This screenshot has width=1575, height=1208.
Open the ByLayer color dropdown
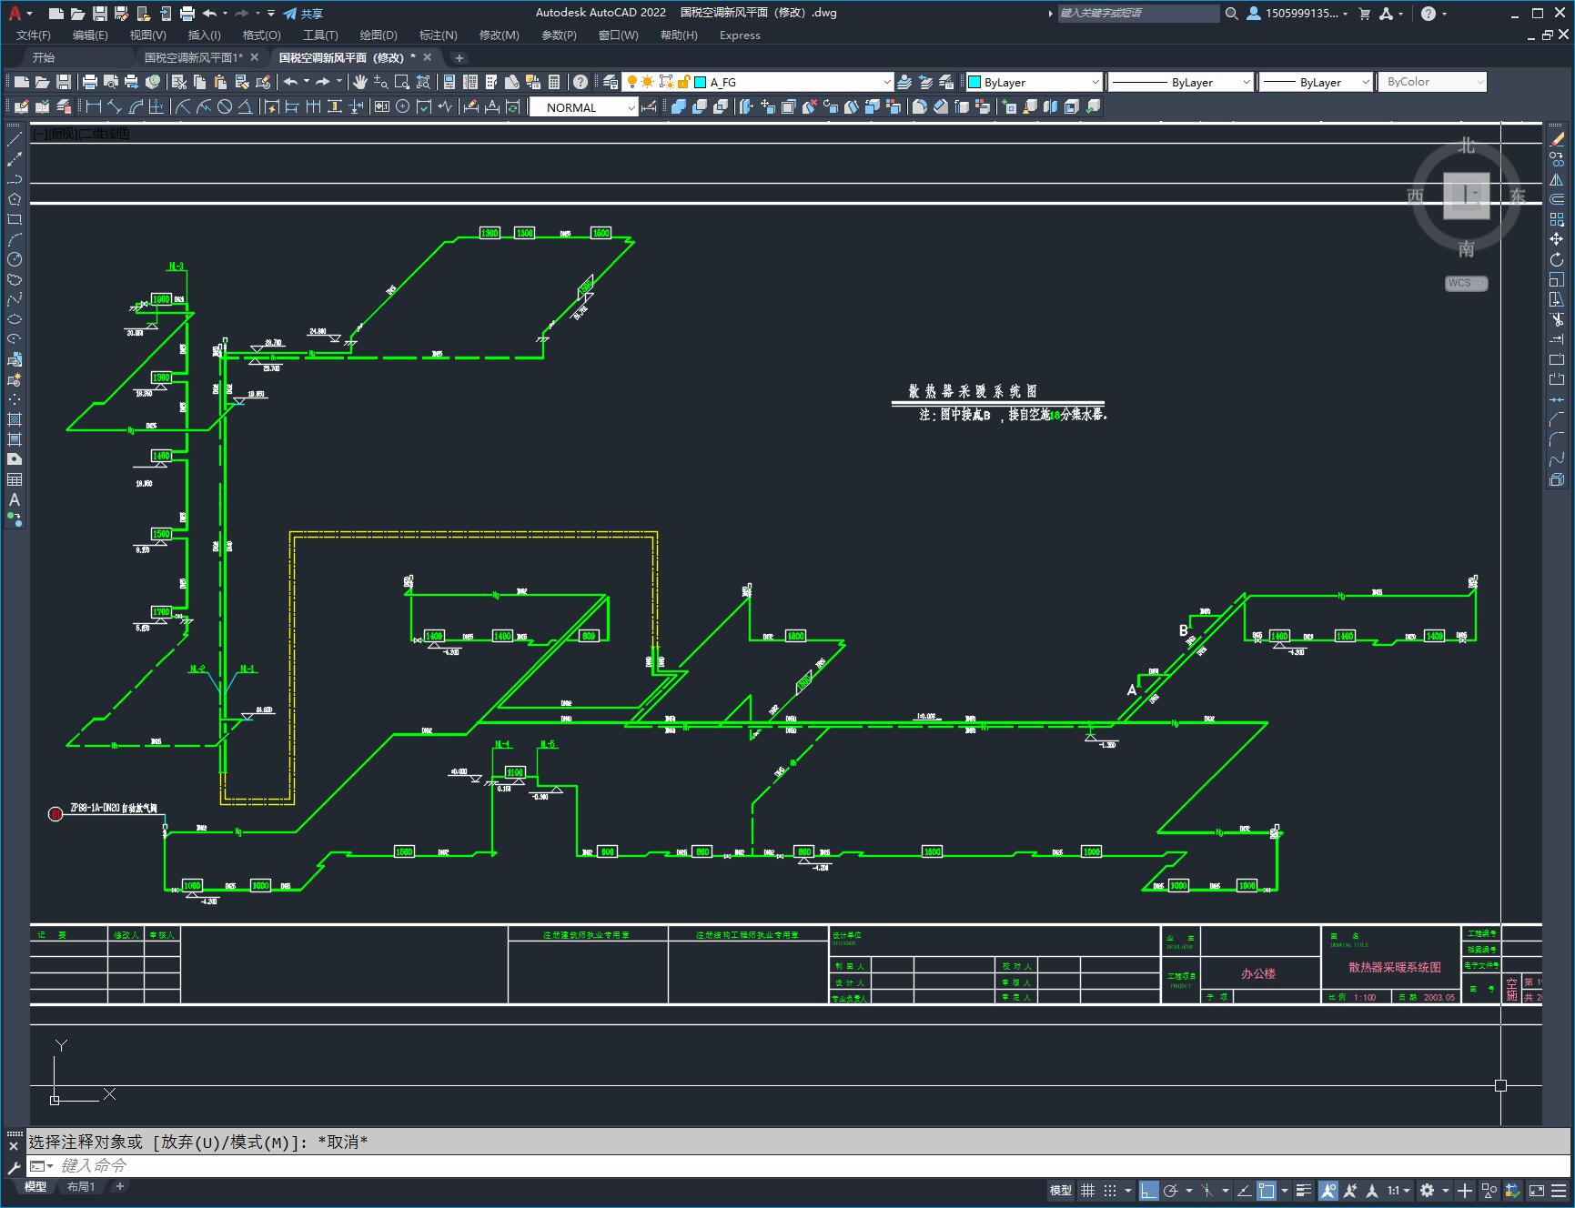[1095, 82]
